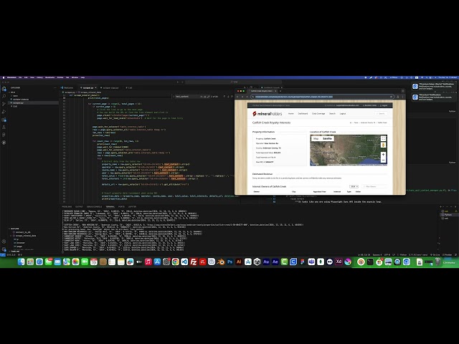Open the Extensions view in activity bar
The height and width of the screenshot is (344, 459).
click(x=4, y=120)
